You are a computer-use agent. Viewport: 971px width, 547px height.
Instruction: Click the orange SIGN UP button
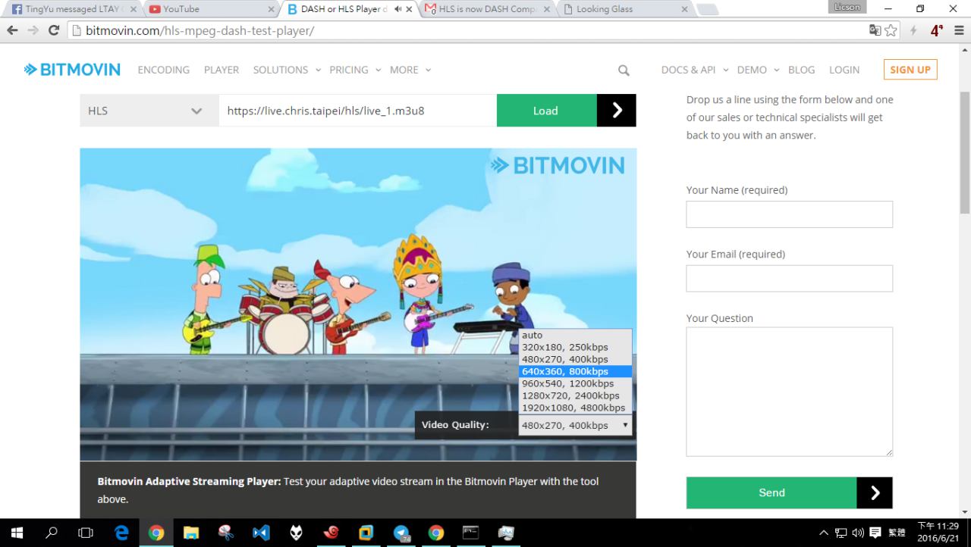tap(910, 70)
